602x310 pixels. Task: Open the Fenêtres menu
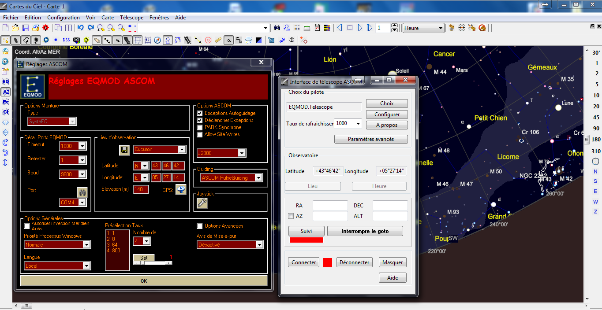[159, 18]
